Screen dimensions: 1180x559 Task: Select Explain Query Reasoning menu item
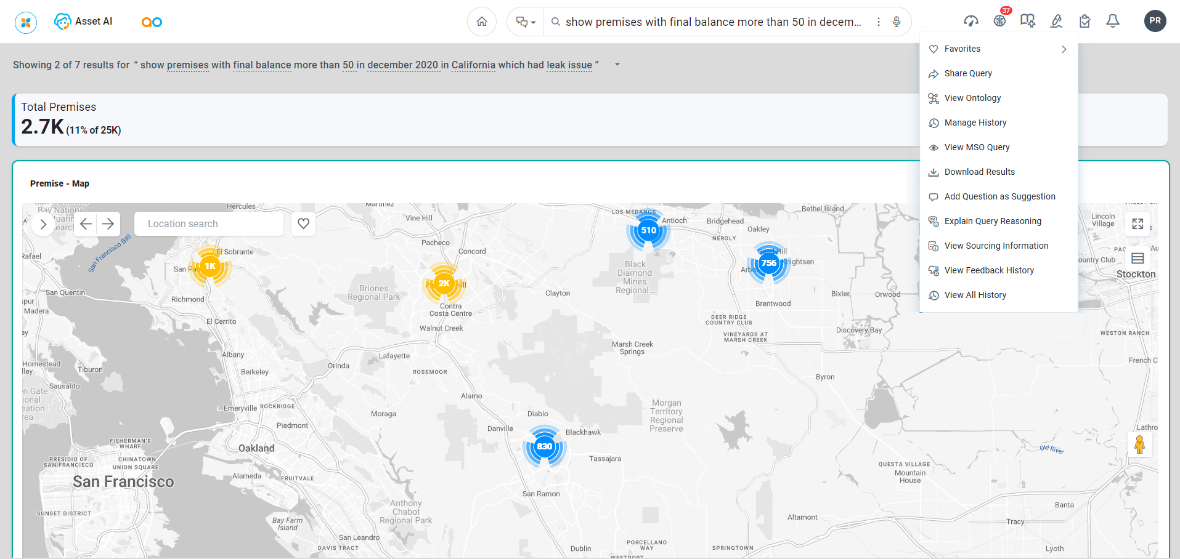coord(993,221)
